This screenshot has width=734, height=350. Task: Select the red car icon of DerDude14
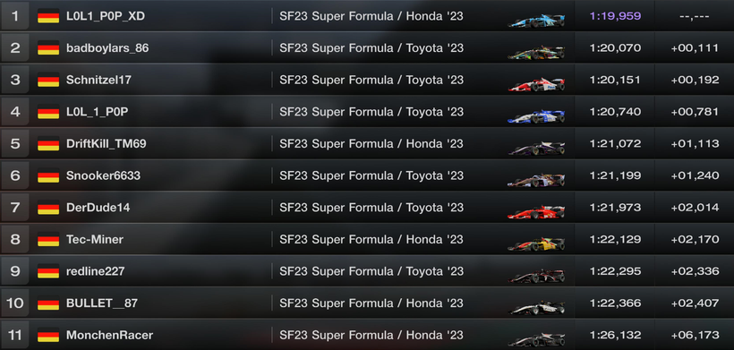point(536,212)
